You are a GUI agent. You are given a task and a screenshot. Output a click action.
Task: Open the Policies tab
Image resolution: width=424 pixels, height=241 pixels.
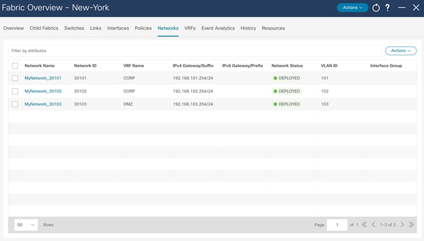[x=143, y=28]
